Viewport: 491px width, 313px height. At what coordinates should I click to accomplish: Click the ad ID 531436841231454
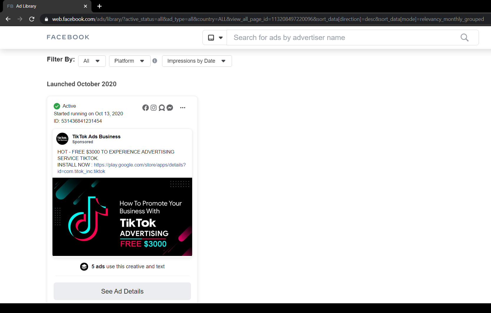[78, 121]
